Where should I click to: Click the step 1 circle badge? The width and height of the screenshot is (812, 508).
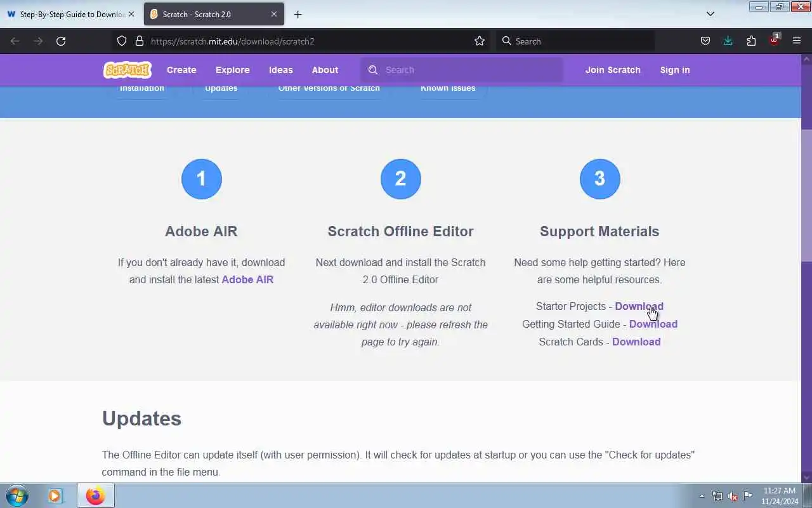(202, 179)
